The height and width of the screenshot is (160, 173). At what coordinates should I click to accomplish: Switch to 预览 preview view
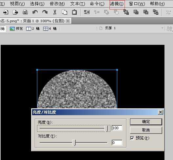click(x=16, y=29)
